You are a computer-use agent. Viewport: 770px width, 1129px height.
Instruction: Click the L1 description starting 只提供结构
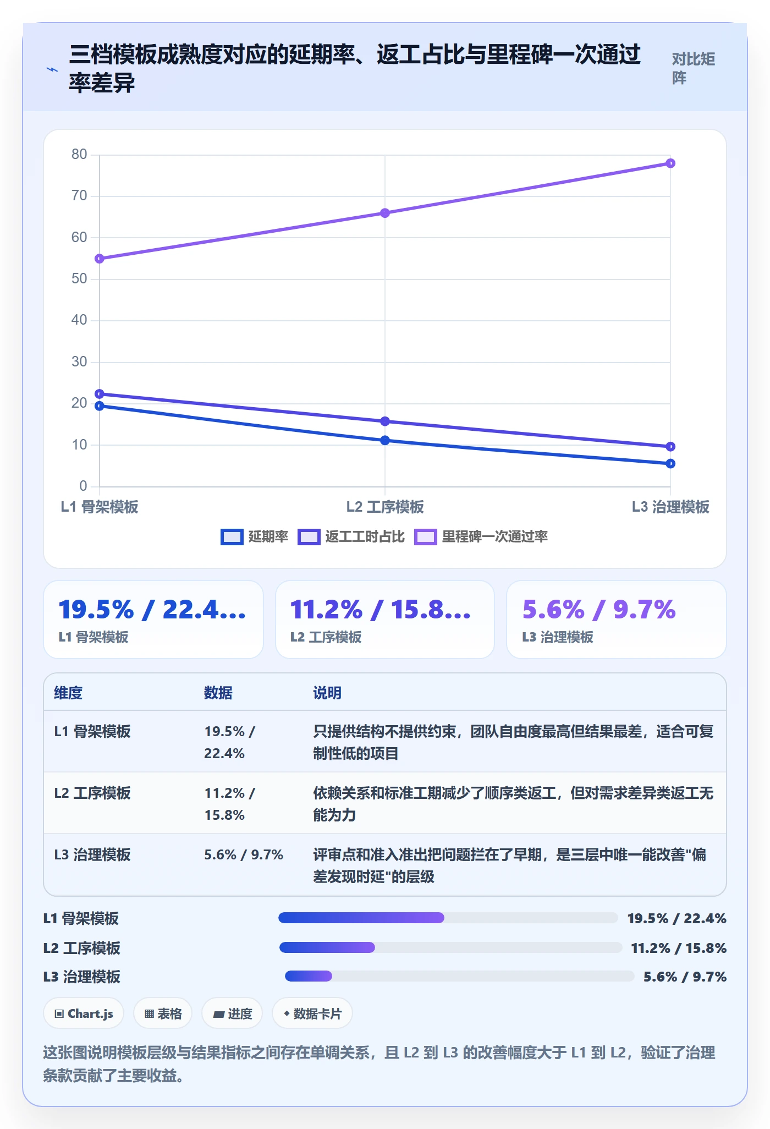[513, 742]
